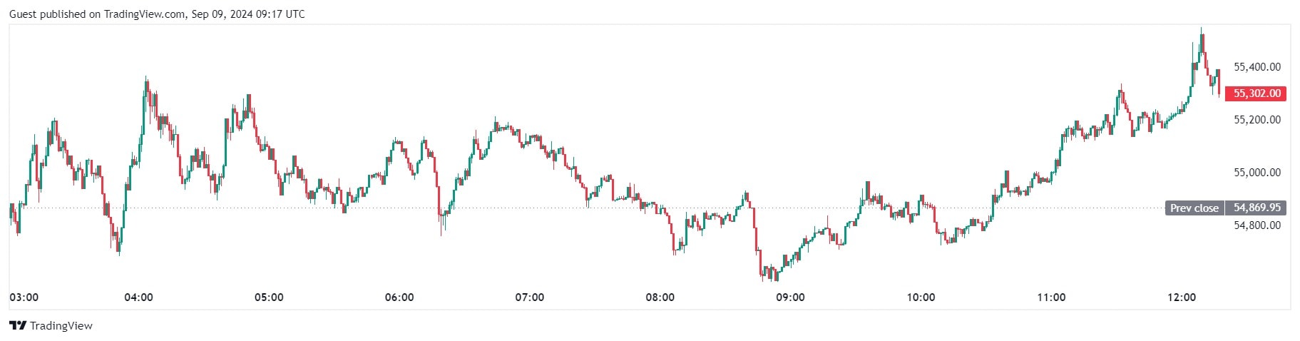
Task: Click the 'Prev close' label tag
Action: tap(1194, 208)
